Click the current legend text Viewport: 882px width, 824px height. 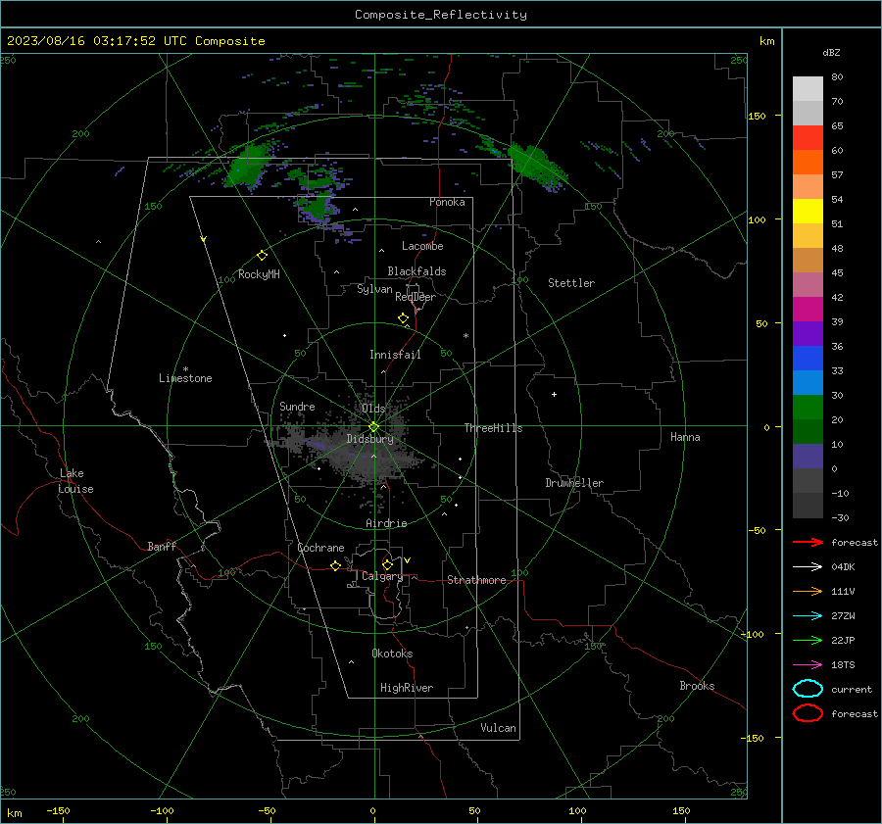852,689
